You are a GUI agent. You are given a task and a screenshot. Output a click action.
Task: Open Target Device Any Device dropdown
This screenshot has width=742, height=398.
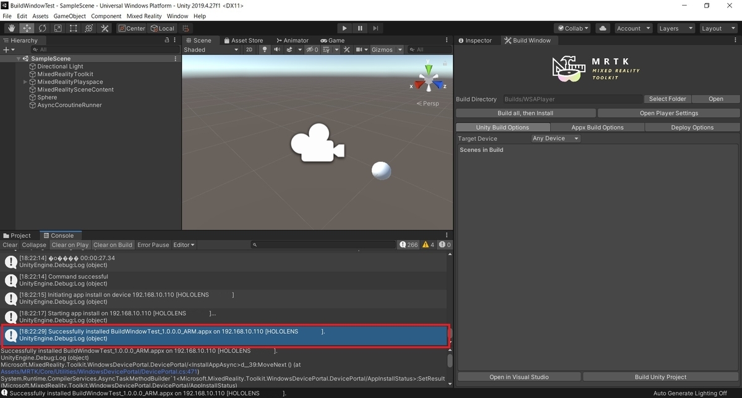point(555,138)
